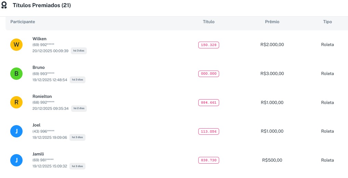The height and width of the screenshot is (178, 348).
Task: Click the award ribbon icon beside Títulos Premiados
Action: pyautogui.click(x=4, y=5)
